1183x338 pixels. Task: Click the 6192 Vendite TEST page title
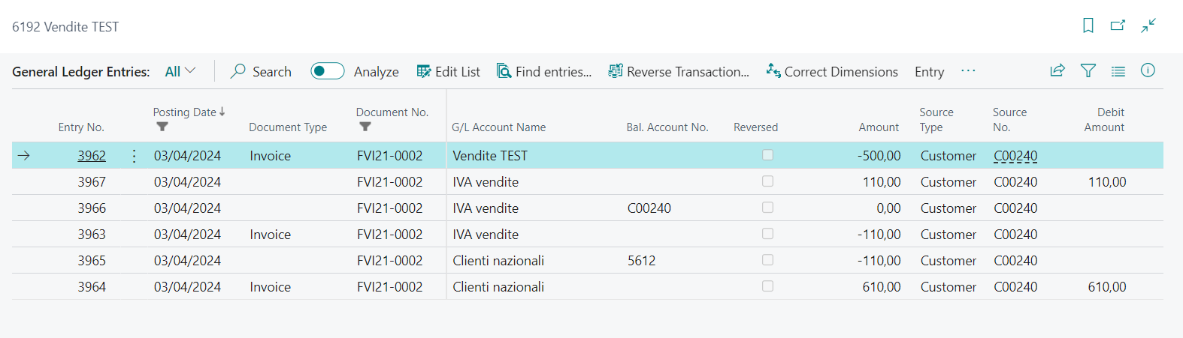(x=65, y=27)
